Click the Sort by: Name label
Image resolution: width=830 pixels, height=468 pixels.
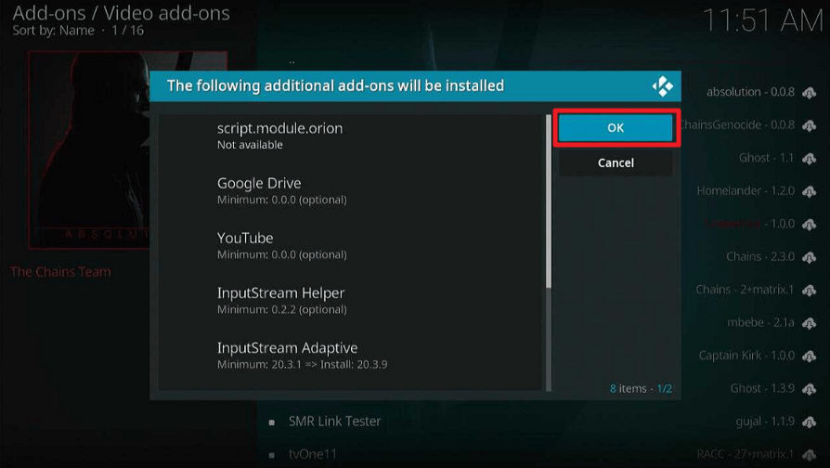53,30
